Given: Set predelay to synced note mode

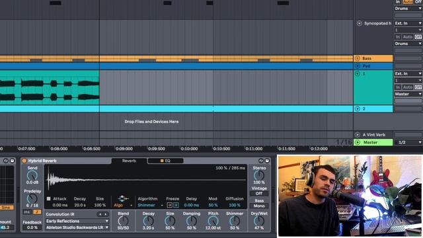Looking at the screenshot, I should pyautogui.click(x=37, y=212).
